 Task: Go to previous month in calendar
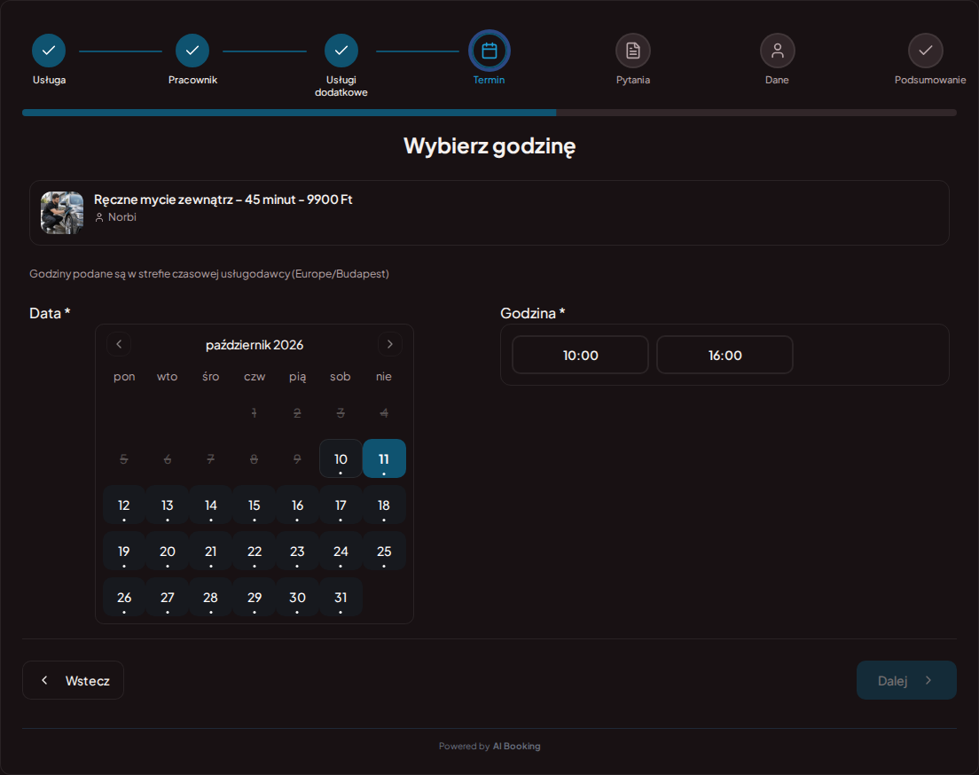119,344
